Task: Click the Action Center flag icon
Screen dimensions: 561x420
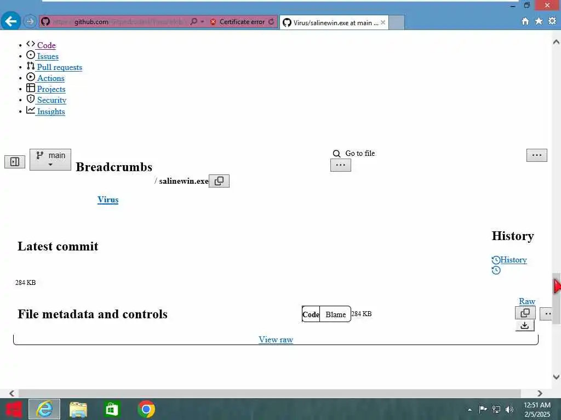Action: (x=483, y=409)
